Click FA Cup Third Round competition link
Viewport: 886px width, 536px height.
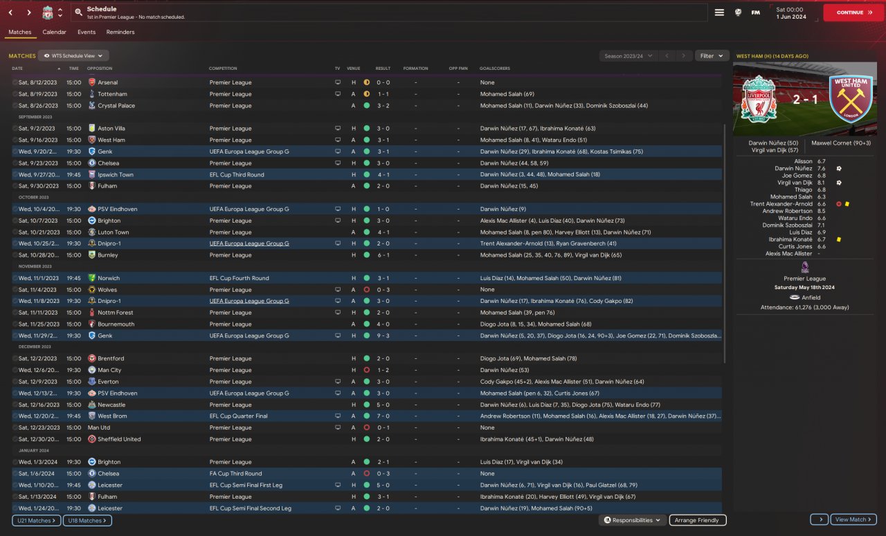click(235, 474)
